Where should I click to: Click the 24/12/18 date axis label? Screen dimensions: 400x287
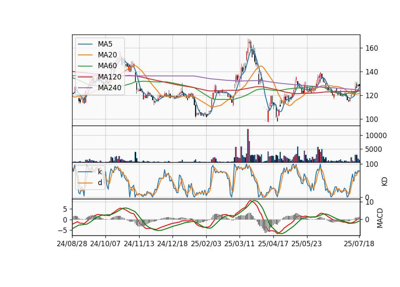(172, 244)
